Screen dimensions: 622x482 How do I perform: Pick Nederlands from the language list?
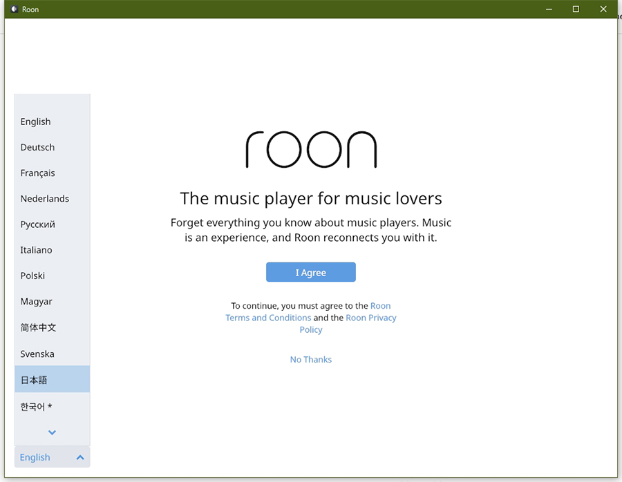[45, 198]
